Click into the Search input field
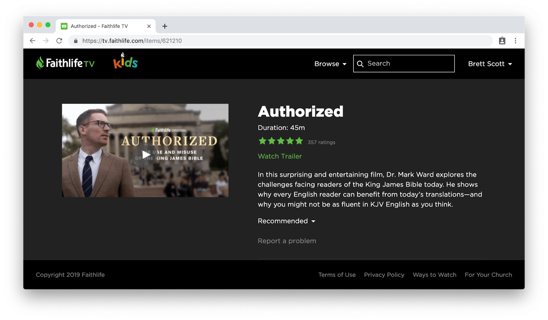The width and height of the screenshot is (548, 320). (404, 64)
